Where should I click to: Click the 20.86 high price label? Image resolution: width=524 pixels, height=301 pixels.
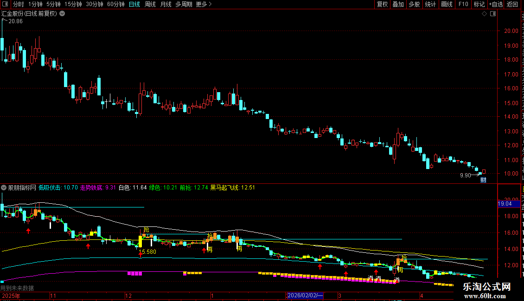[15, 21]
